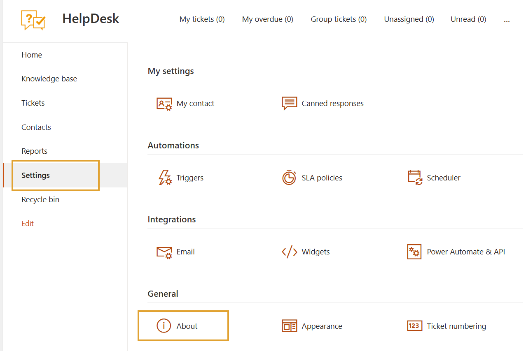The height and width of the screenshot is (351, 526).
Task: Open the Scheduler label
Action: [x=444, y=178]
